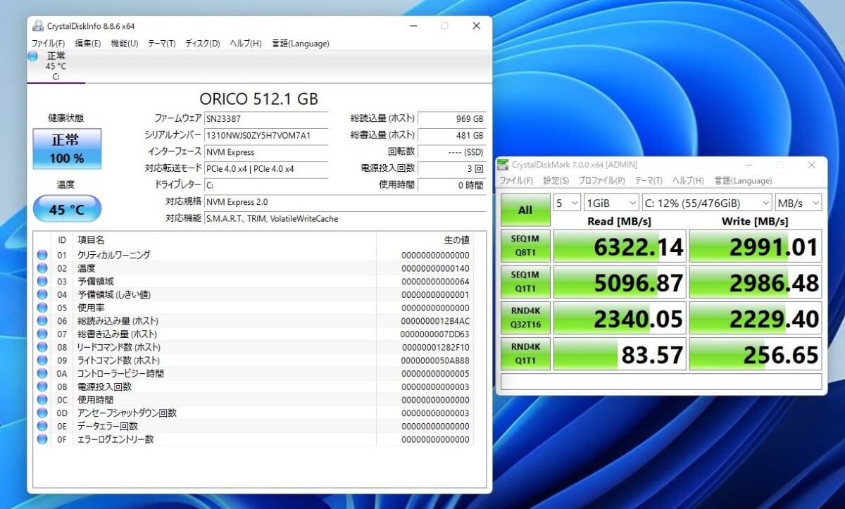Click the read result 6322.14

619,246
